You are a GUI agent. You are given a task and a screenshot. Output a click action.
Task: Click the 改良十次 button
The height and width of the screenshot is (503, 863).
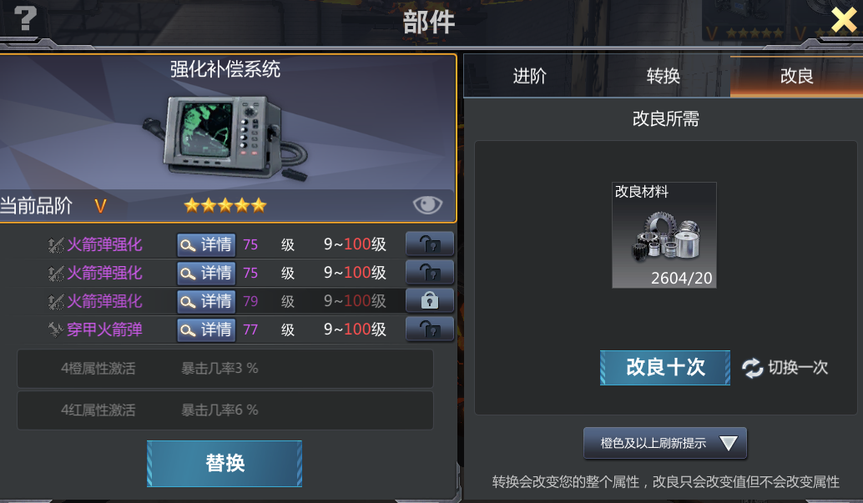665,368
